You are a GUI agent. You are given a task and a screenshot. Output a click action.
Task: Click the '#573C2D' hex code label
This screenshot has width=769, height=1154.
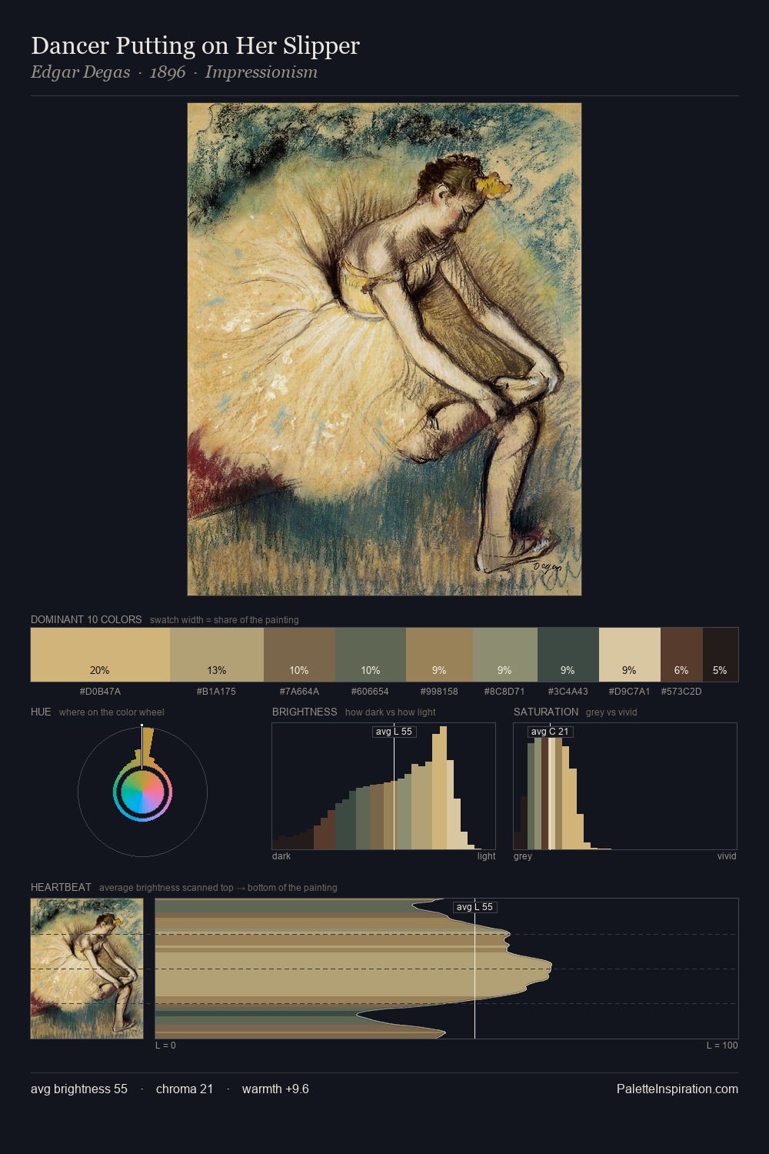pos(681,691)
